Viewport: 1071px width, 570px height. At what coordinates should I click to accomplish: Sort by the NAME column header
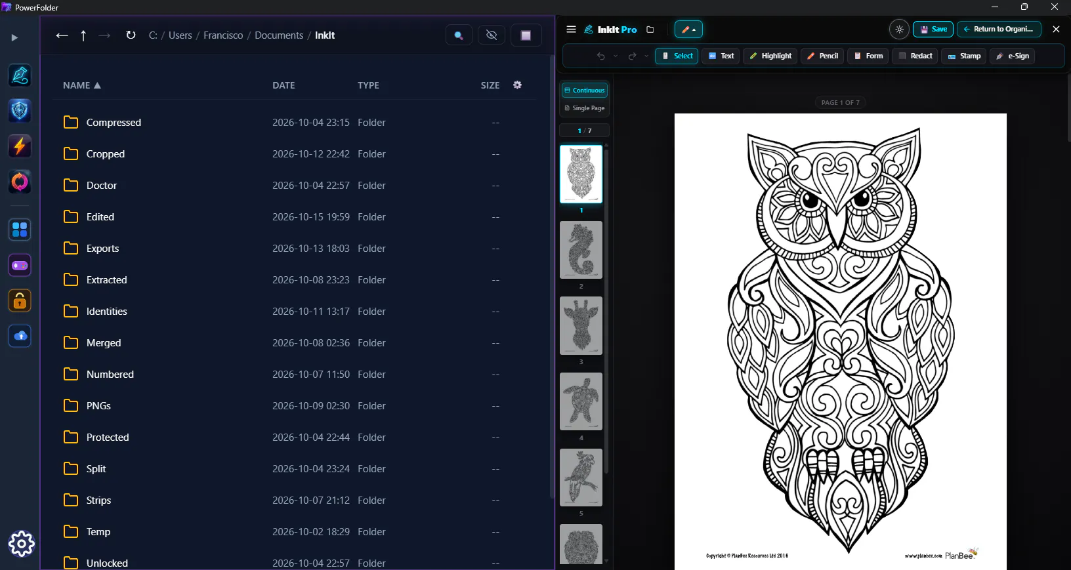81,85
